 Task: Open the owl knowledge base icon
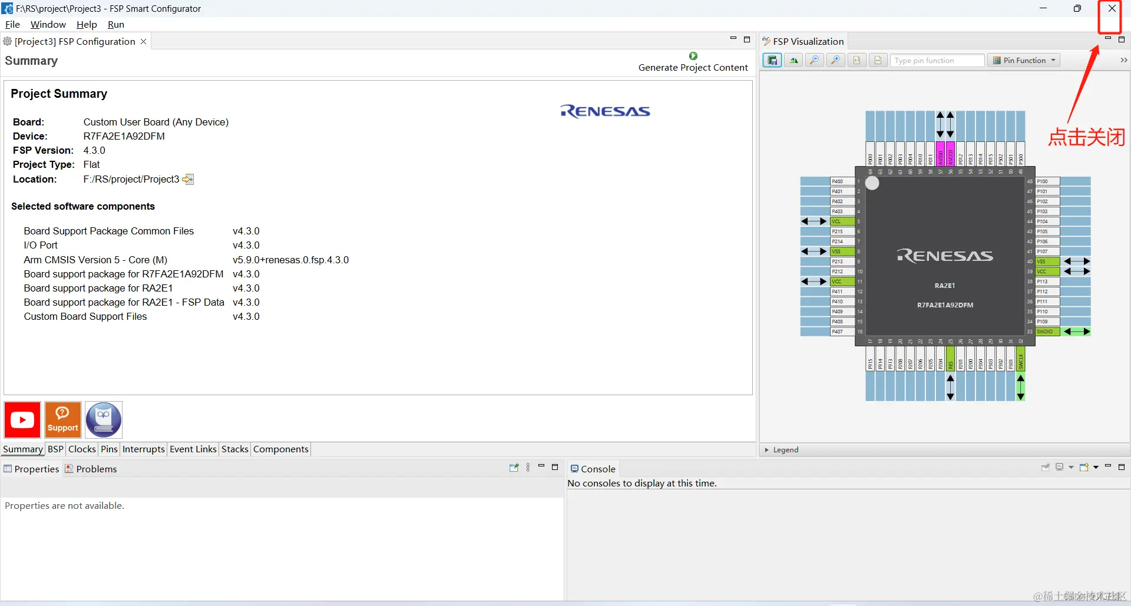pyautogui.click(x=104, y=420)
